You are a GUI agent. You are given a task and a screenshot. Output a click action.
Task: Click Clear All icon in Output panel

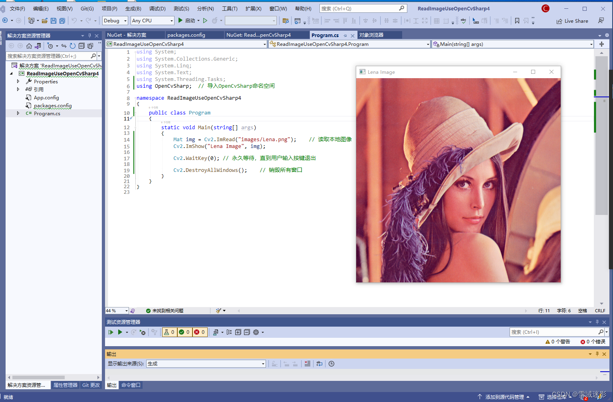pyautogui.click(x=307, y=364)
